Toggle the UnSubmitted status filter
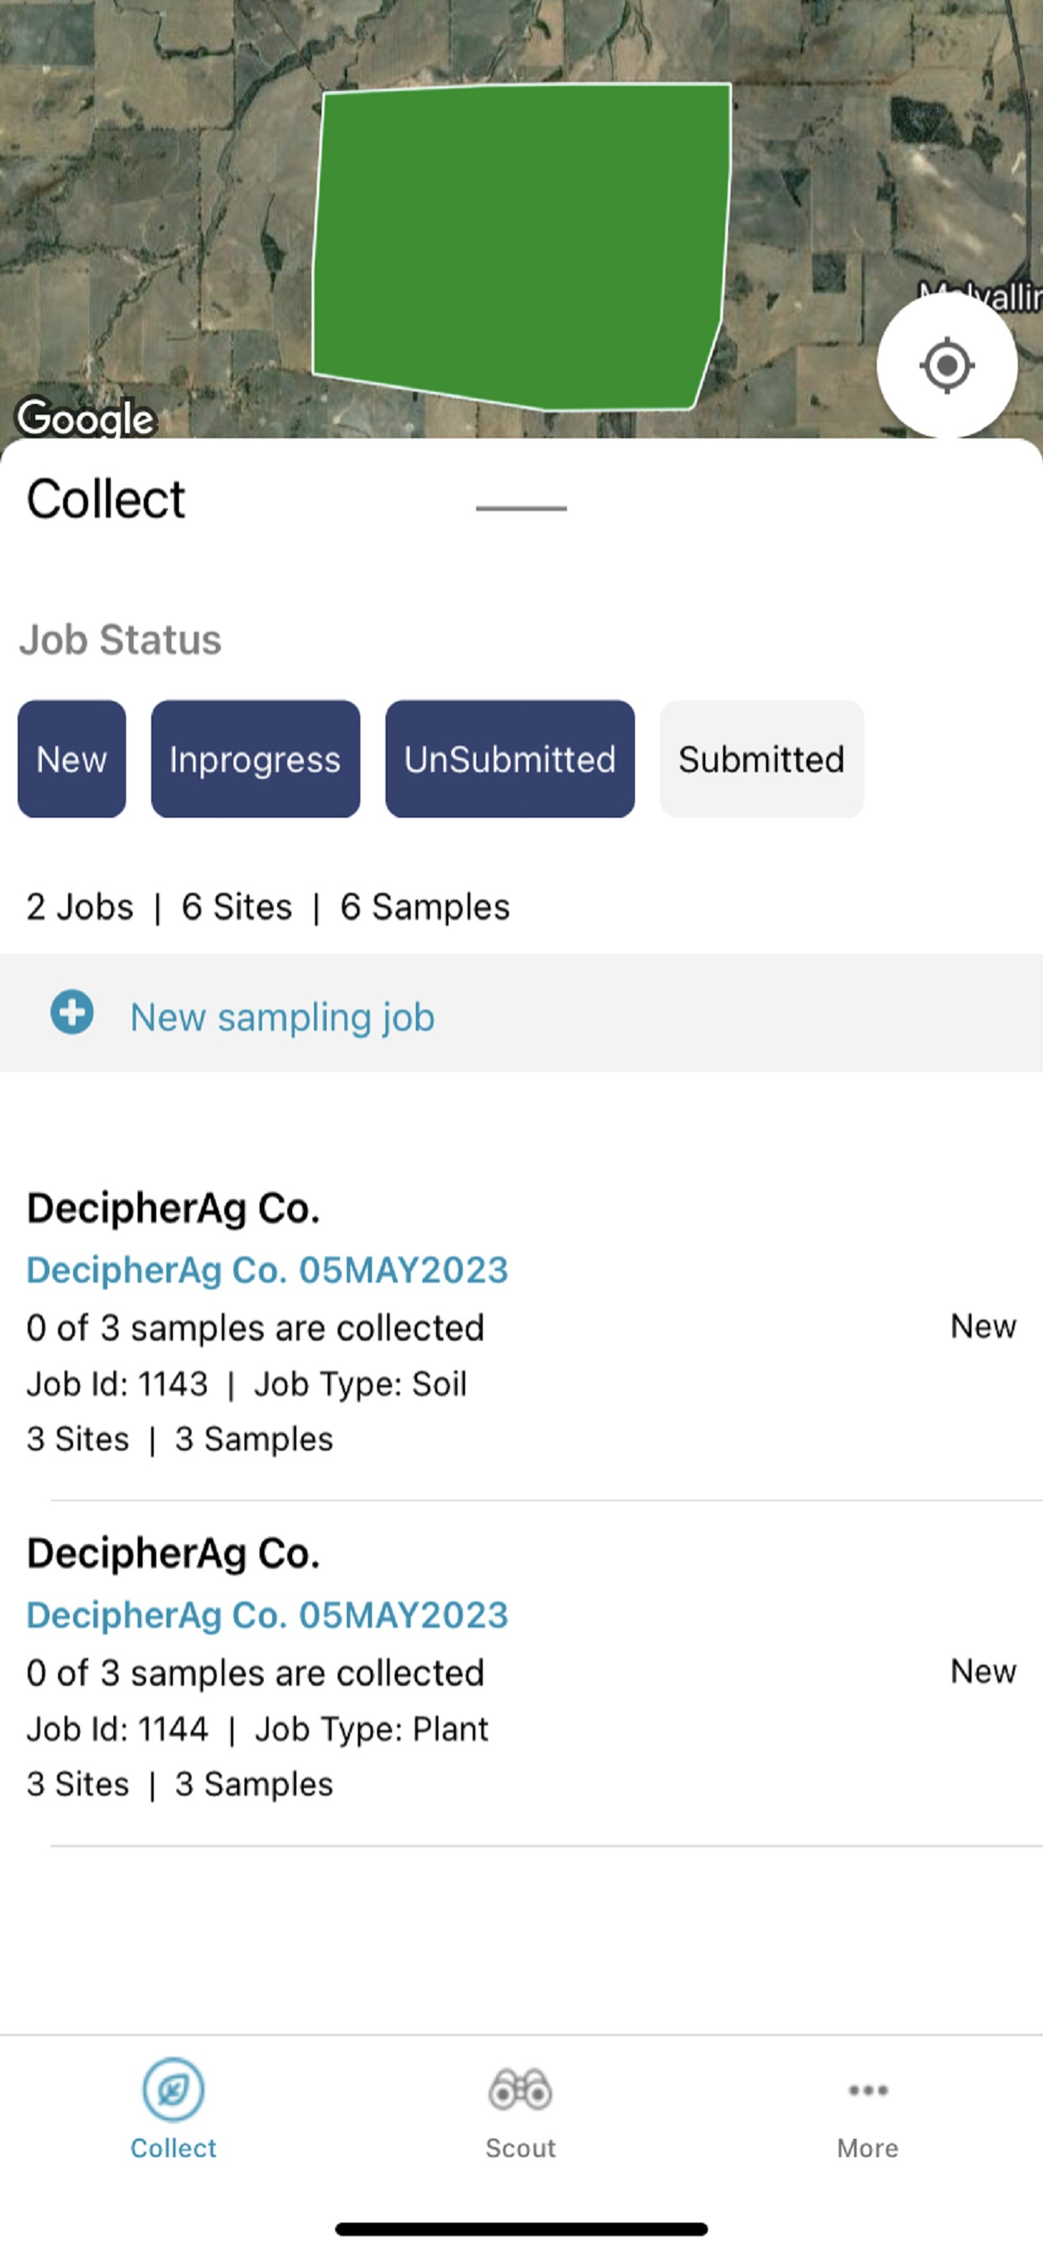Image resolution: width=1043 pixels, height=2257 pixels. point(510,759)
